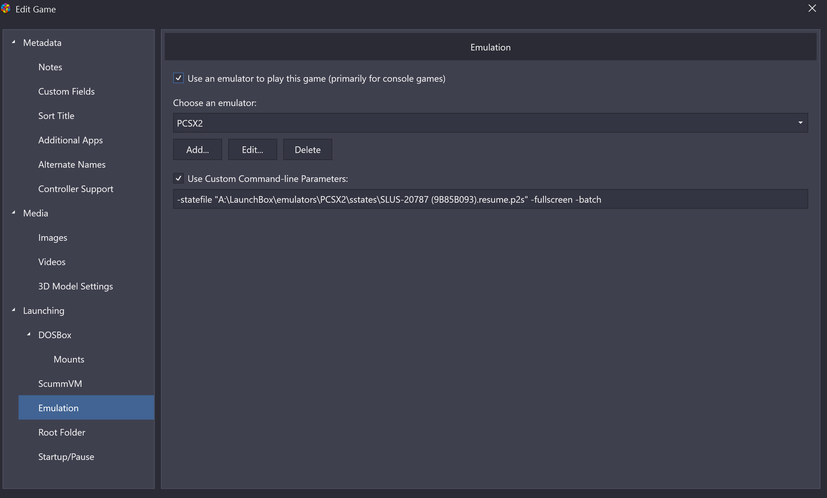827x498 pixels.
Task: Click the Delete emulator button
Action: coord(307,150)
